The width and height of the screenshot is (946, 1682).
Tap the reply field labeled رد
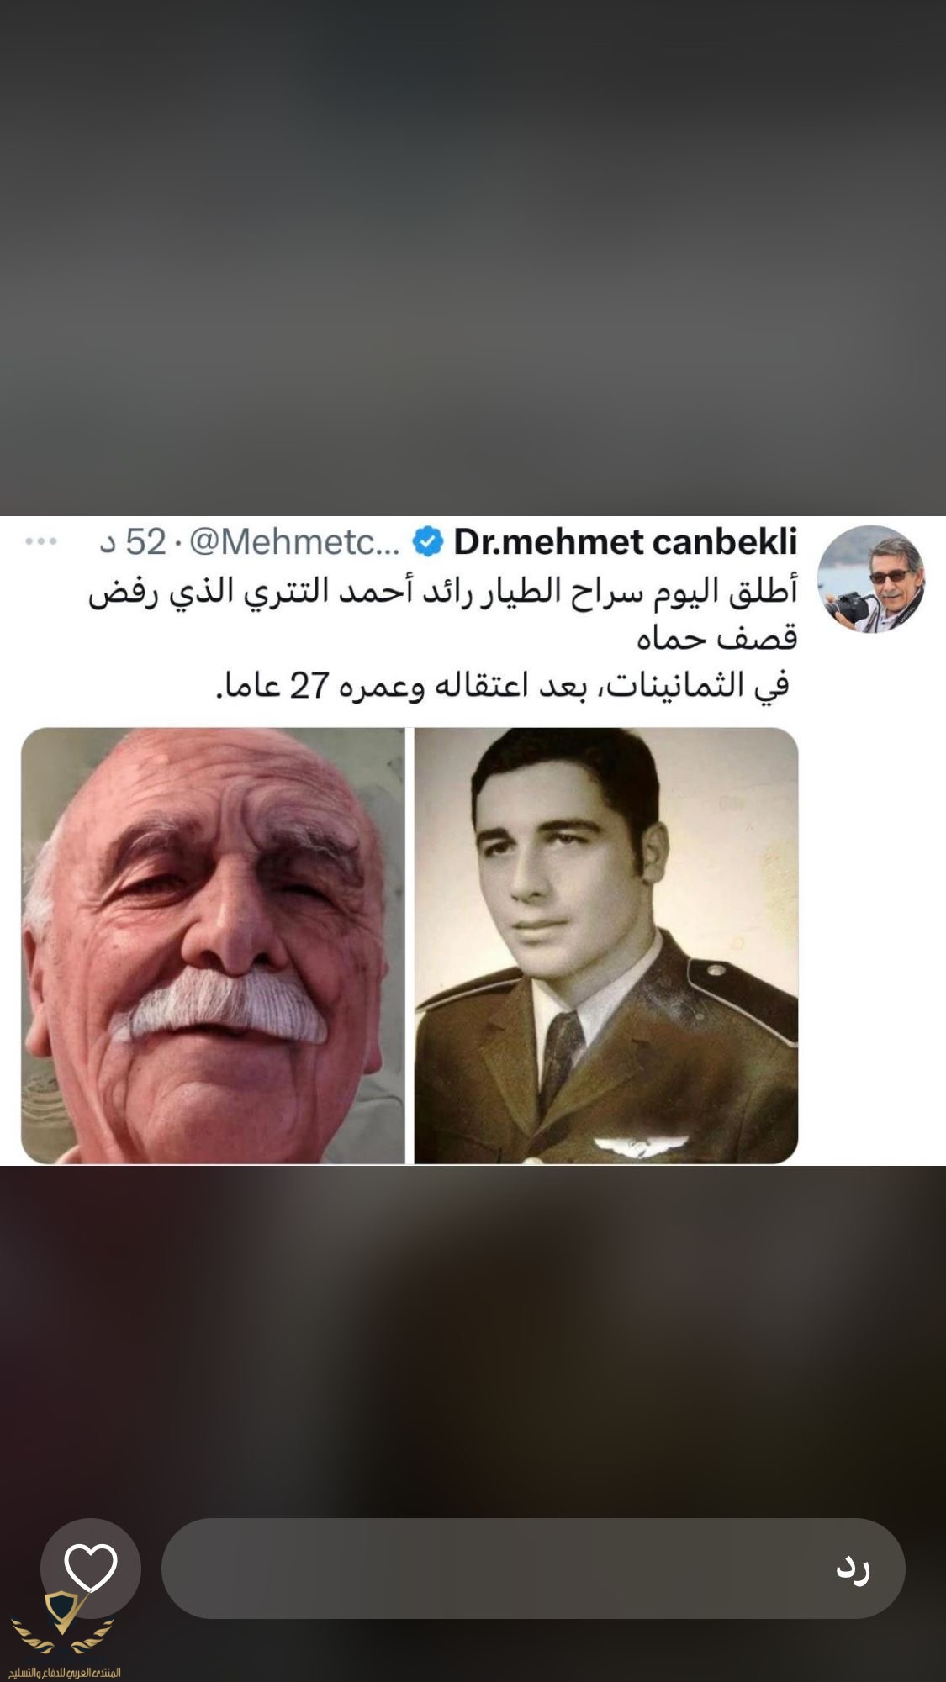[533, 1569]
